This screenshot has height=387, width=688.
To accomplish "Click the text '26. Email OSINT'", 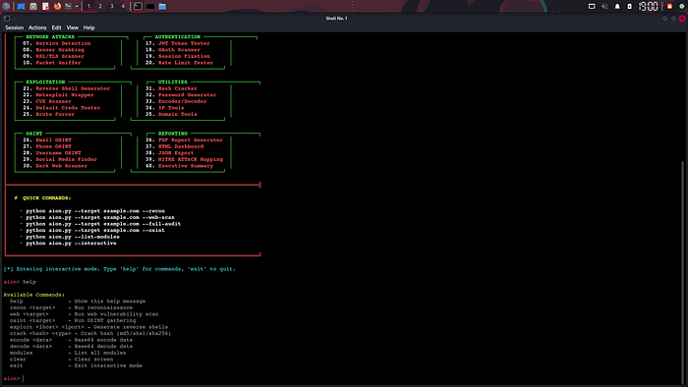I will (47, 139).
